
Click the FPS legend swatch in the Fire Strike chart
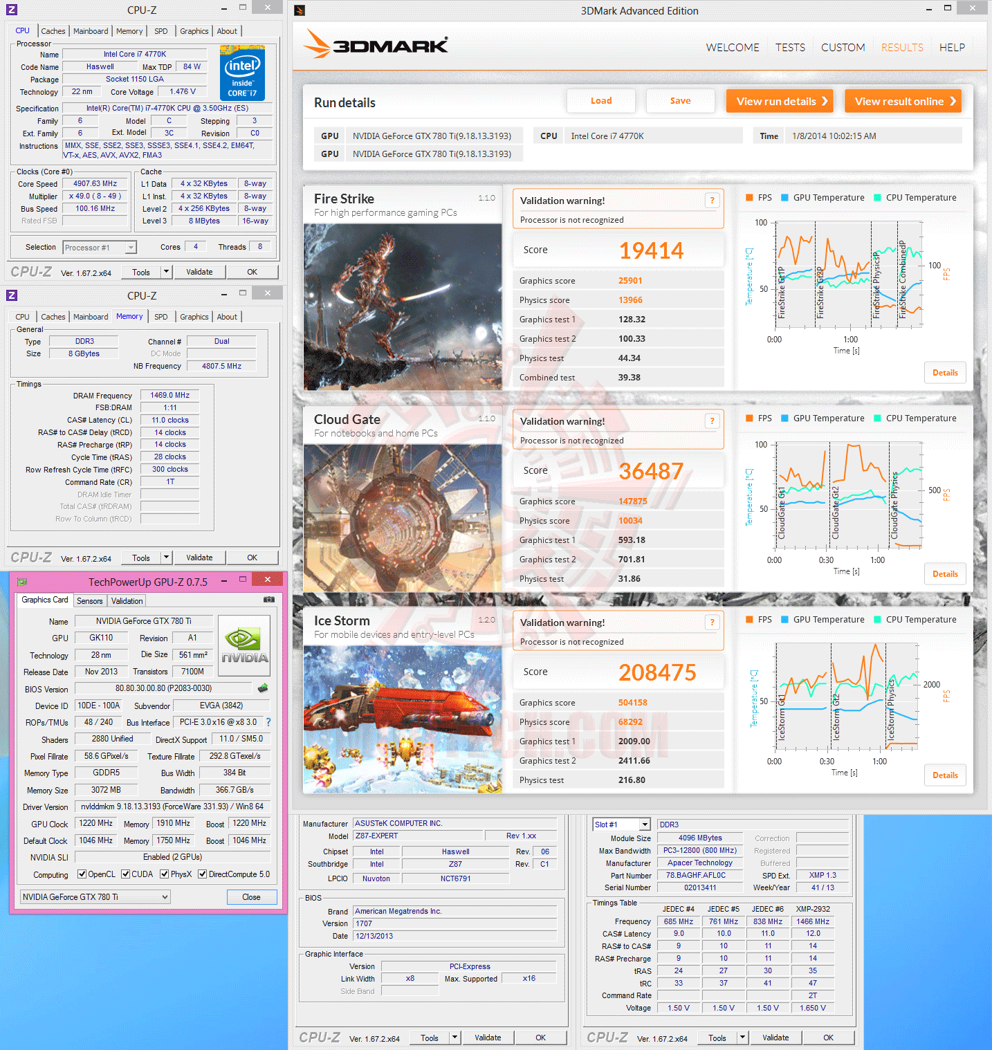coord(749,198)
